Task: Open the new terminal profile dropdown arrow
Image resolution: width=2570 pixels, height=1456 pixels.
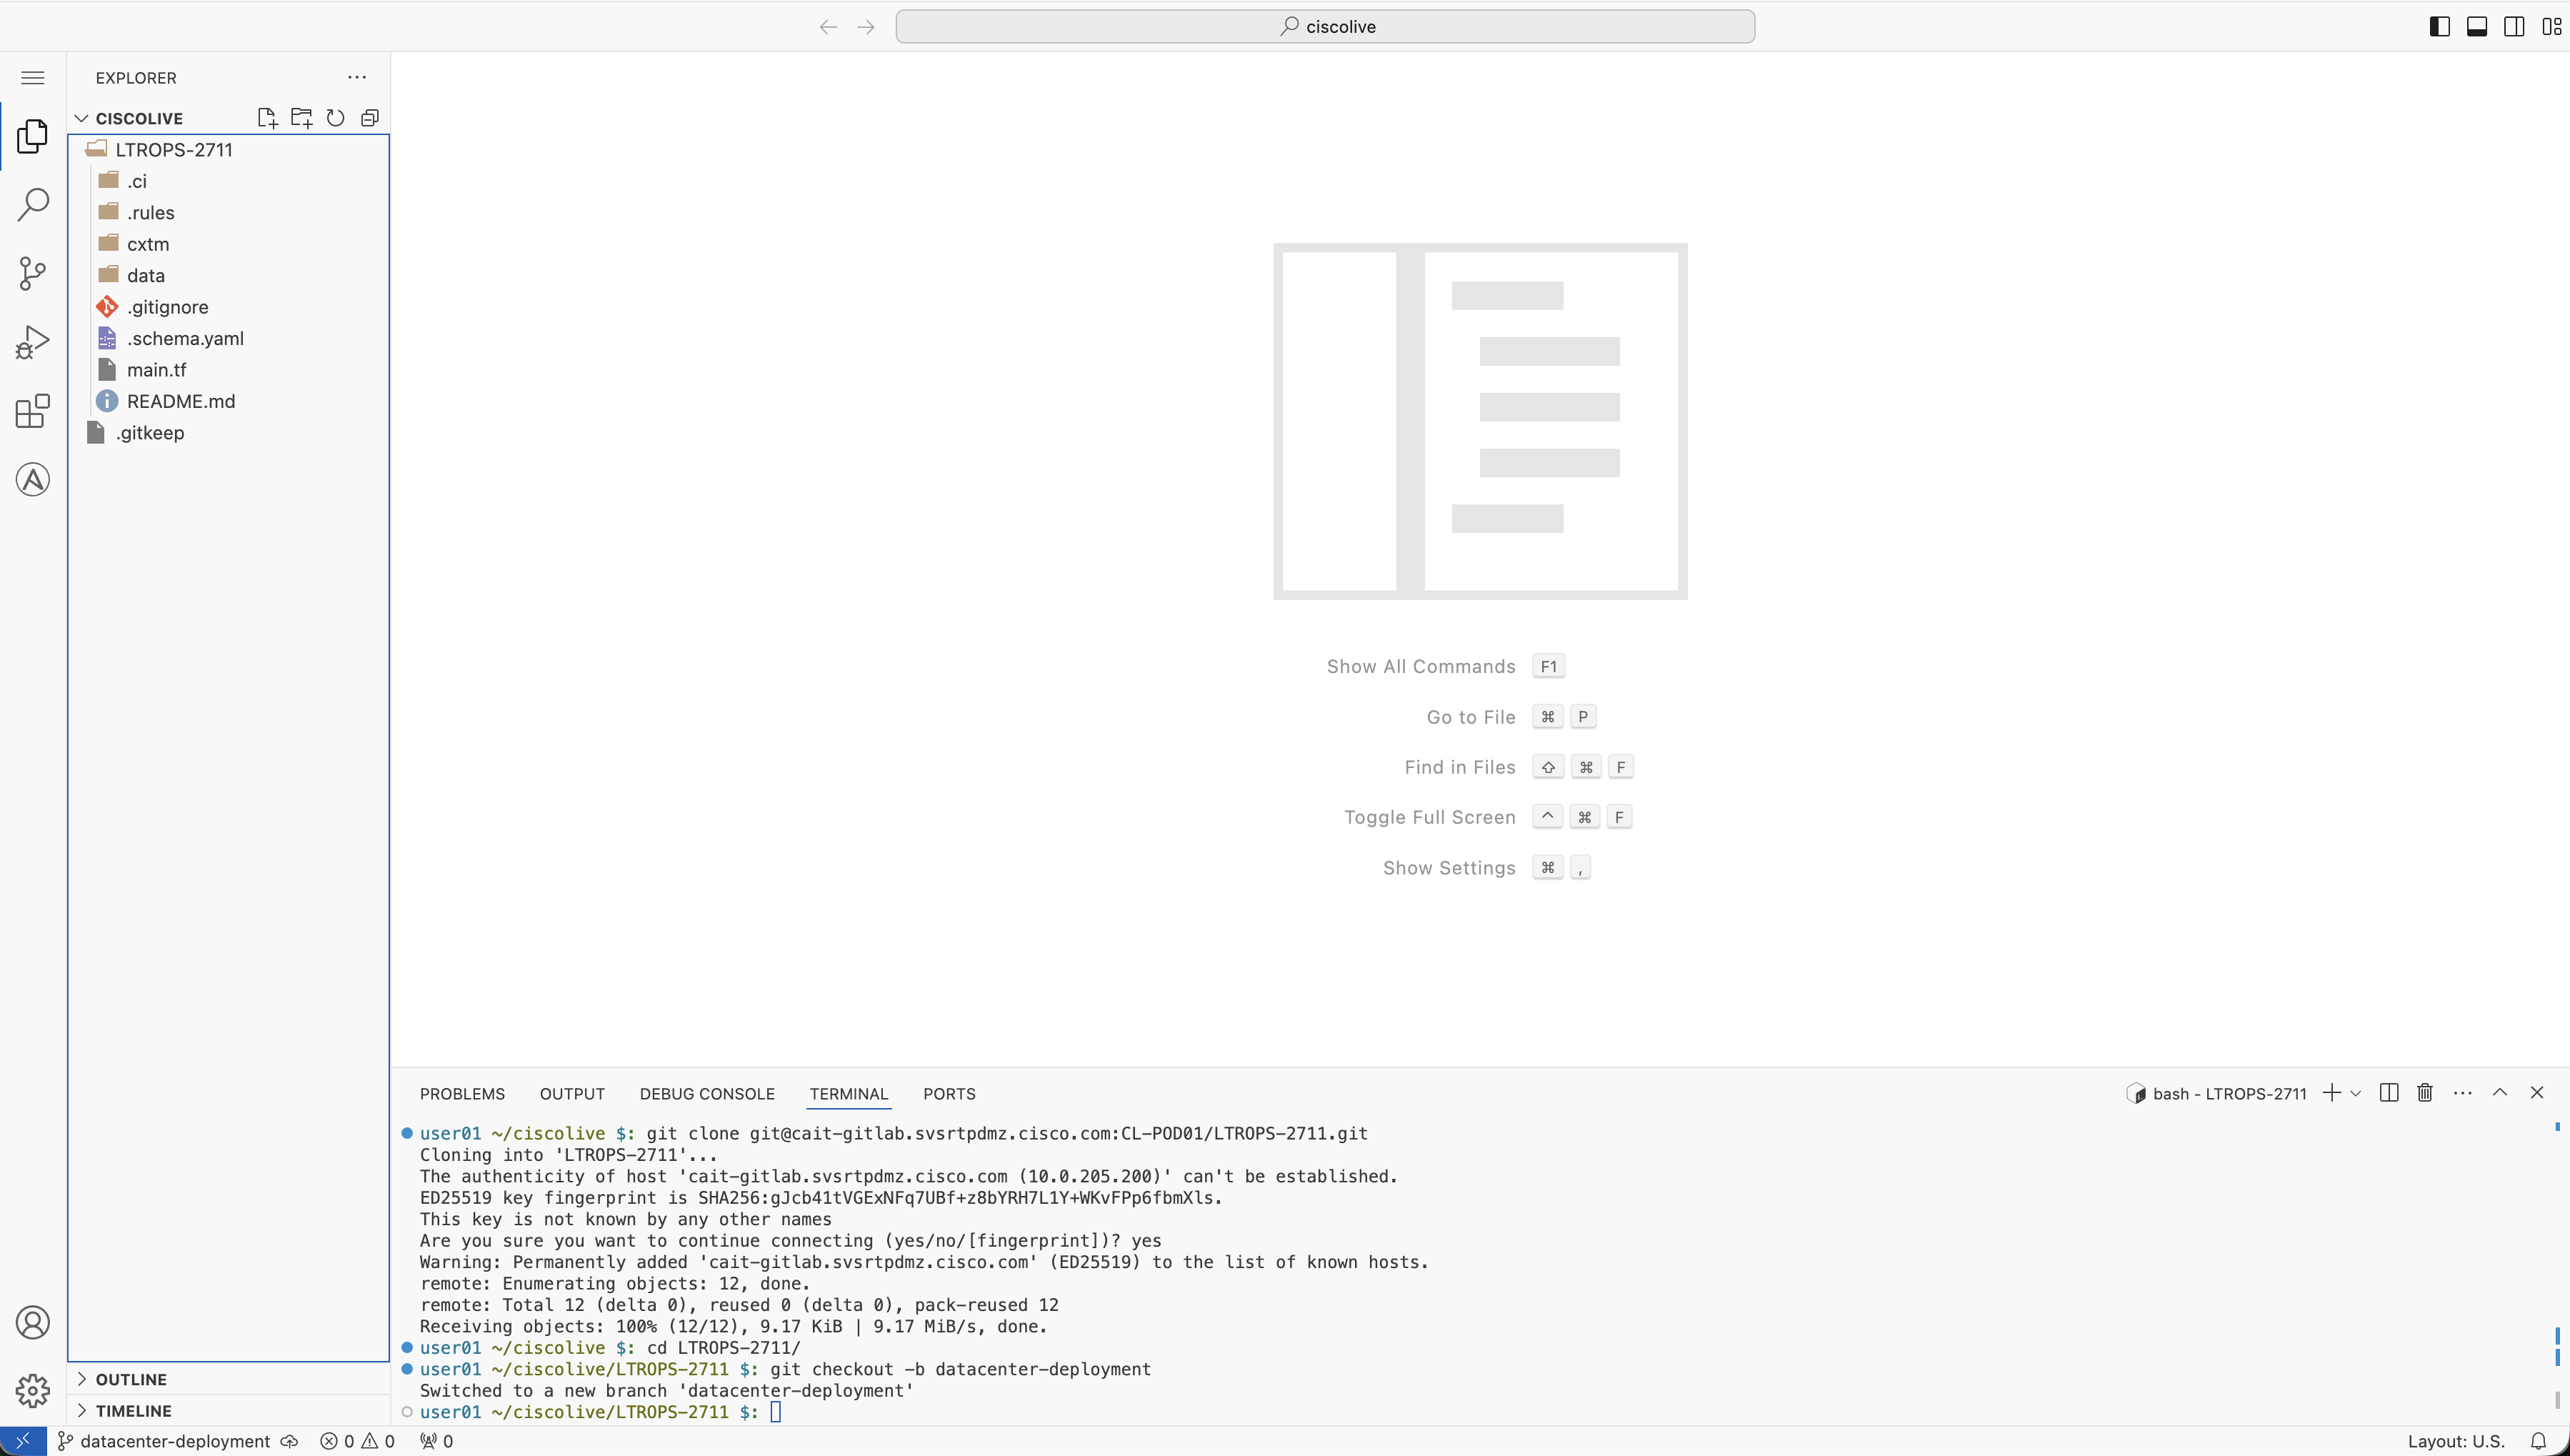Action: point(2356,1093)
